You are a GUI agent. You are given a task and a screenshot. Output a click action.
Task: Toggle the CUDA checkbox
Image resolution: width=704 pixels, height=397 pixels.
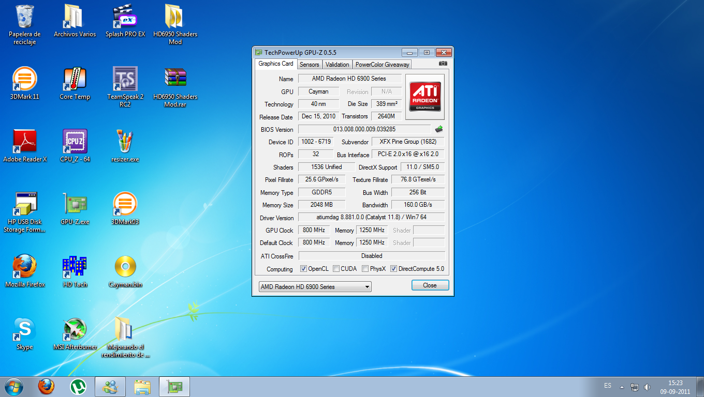tap(336, 269)
